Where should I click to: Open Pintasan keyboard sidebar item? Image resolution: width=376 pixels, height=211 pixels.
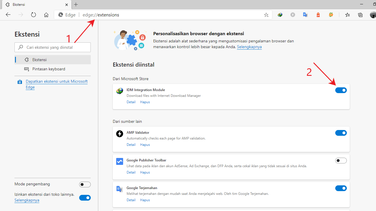tap(53, 69)
